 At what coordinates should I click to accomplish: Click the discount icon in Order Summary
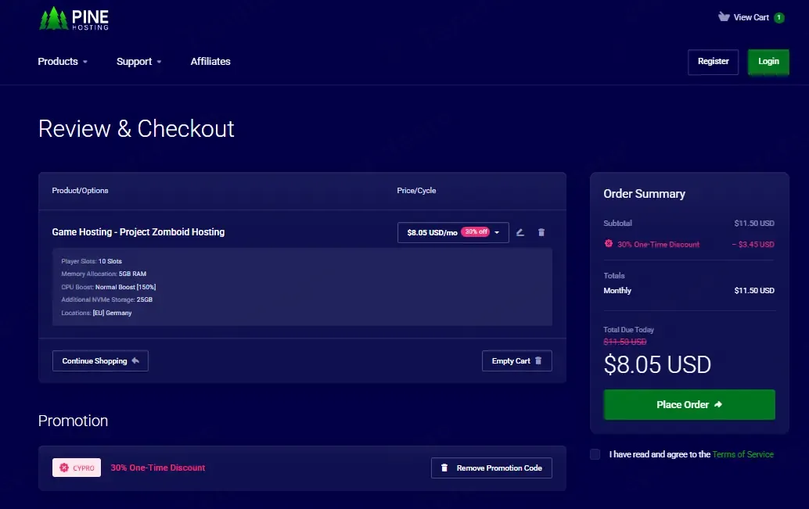609,243
